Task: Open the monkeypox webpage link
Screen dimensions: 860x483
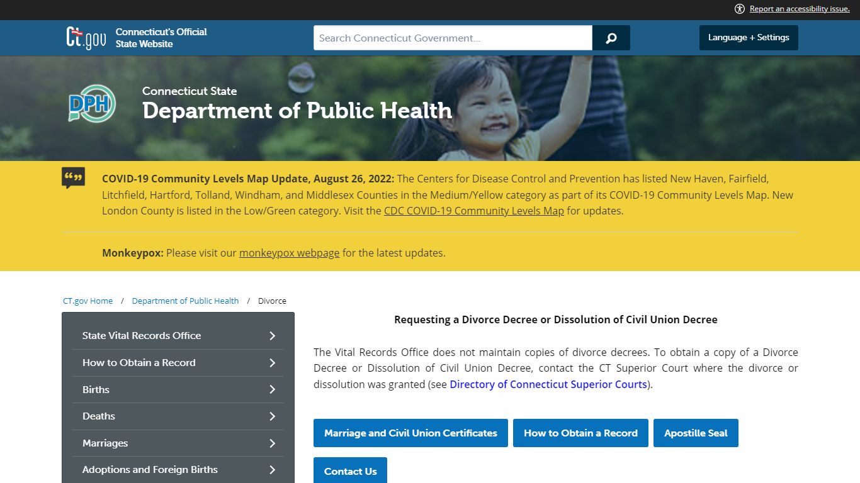Action: click(x=289, y=253)
